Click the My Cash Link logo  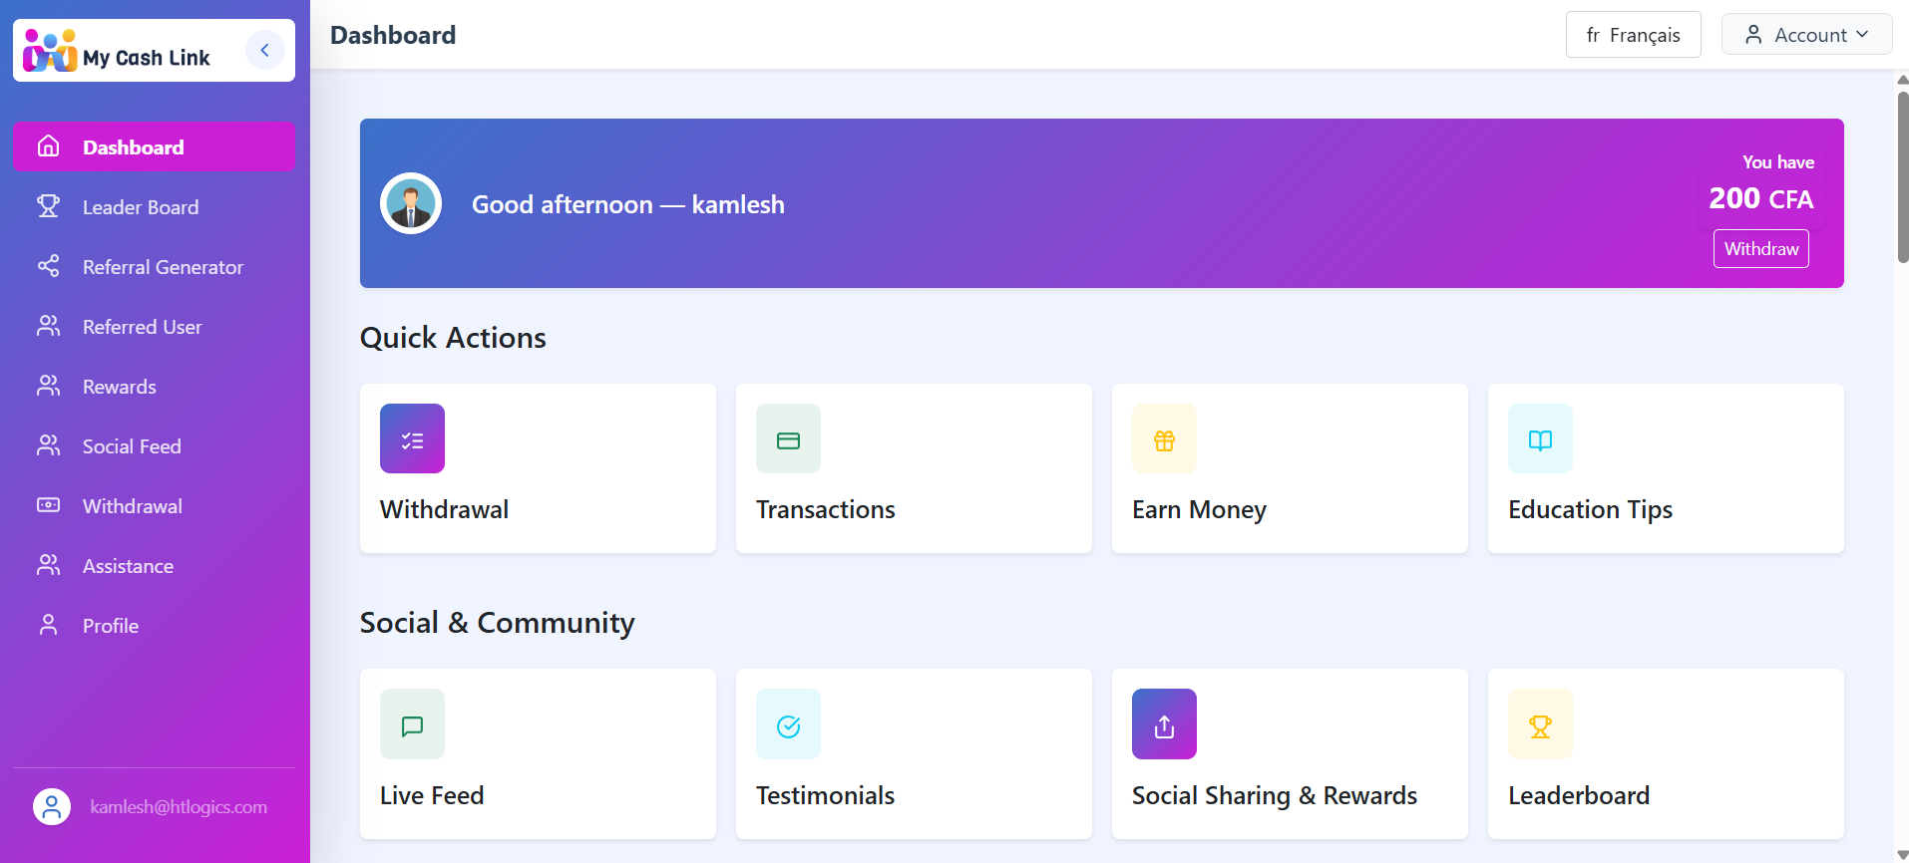pyautogui.click(x=118, y=51)
